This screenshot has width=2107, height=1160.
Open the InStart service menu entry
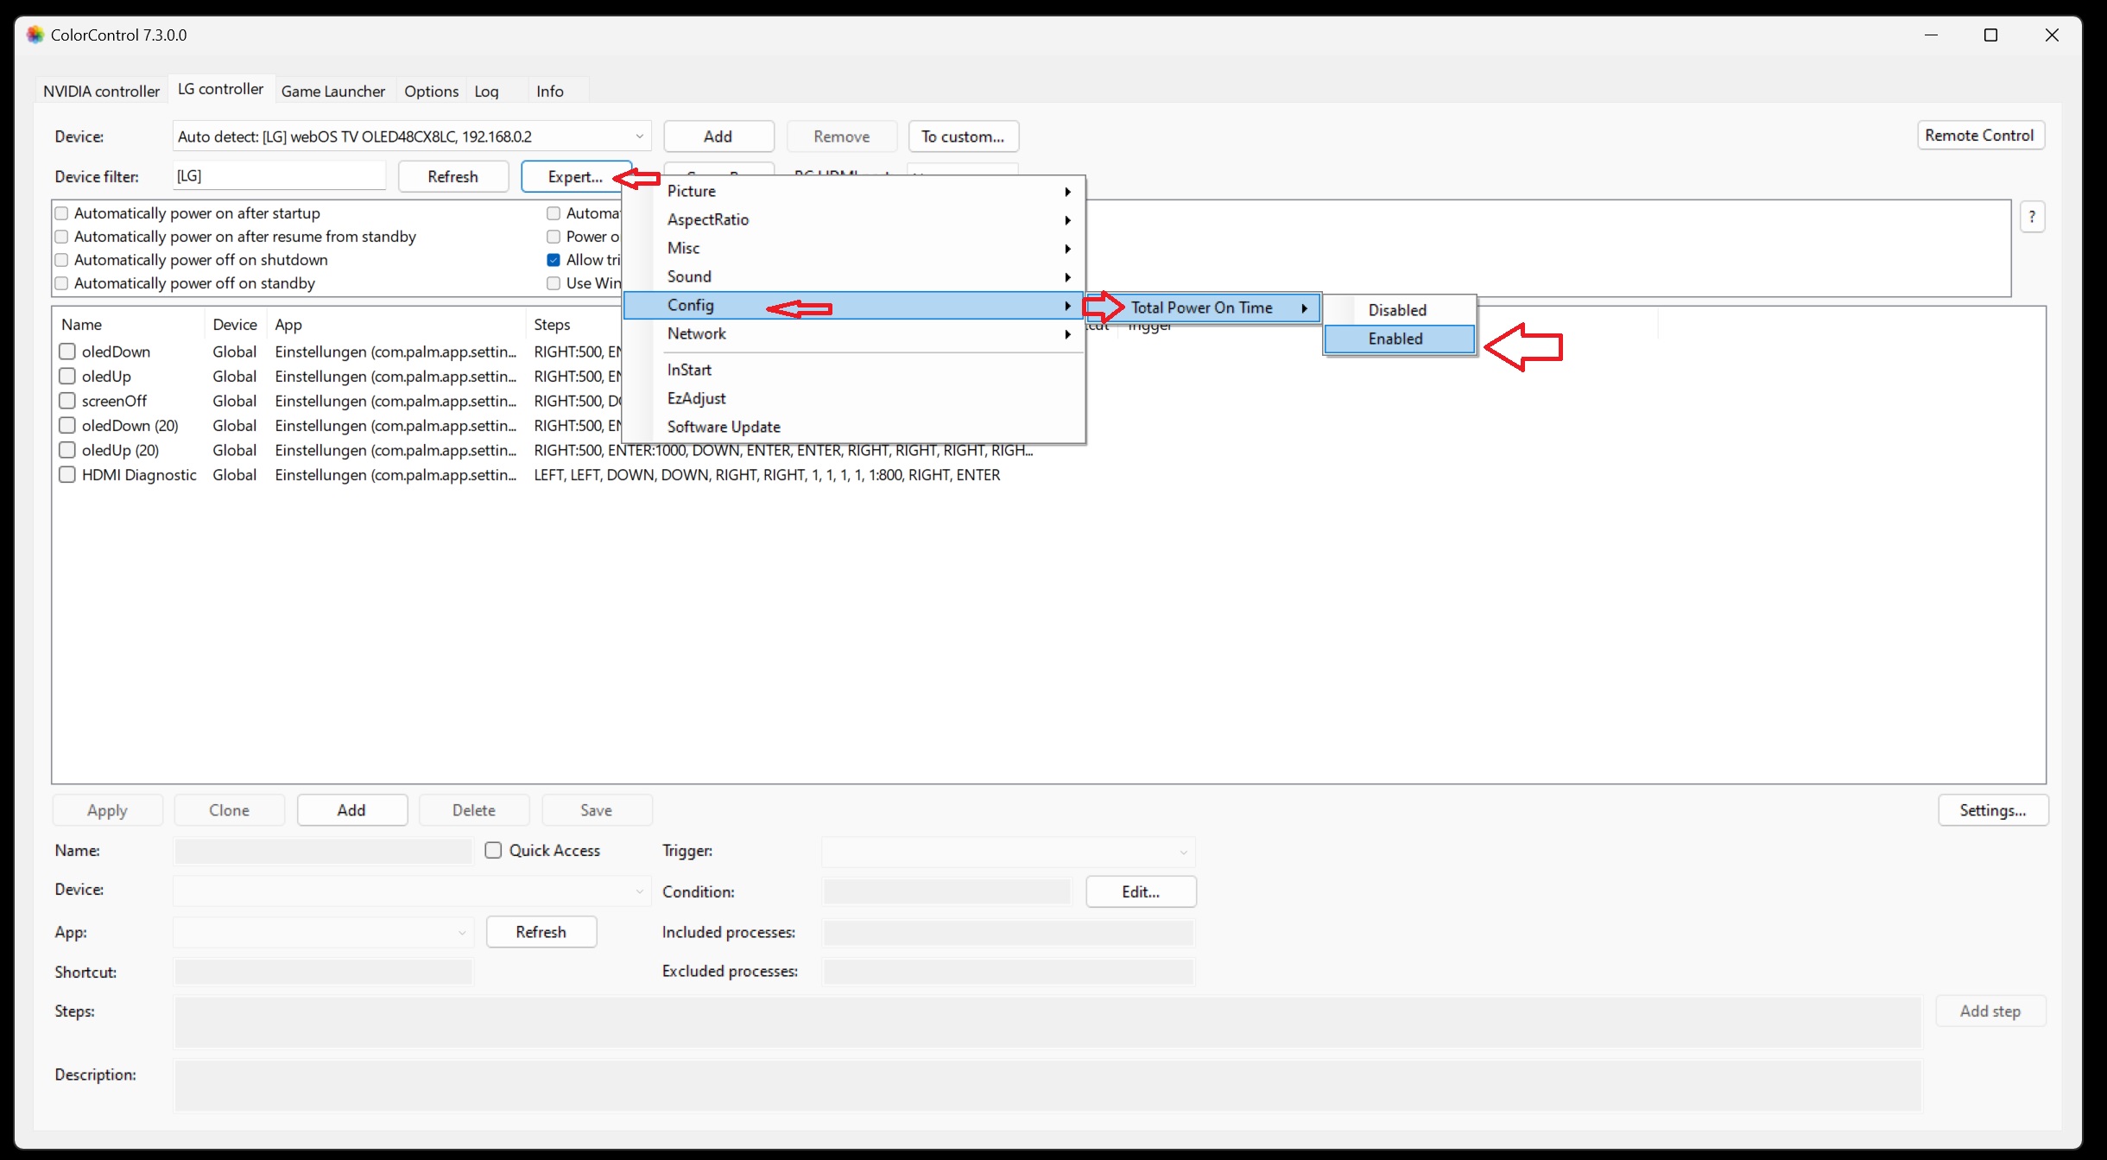point(689,370)
